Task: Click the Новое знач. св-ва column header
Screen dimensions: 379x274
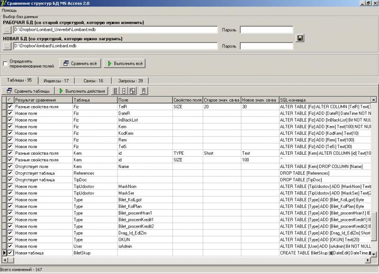Action: tap(260, 100)
